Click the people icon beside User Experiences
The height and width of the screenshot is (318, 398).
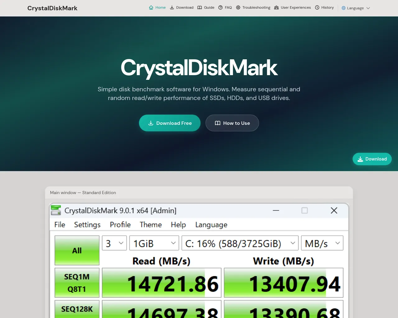pyautogui.click(x=276, y=8)
